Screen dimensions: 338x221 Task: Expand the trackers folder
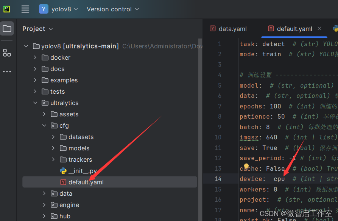(53, 159)
